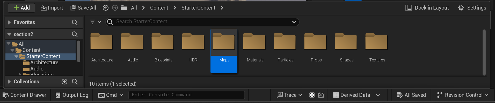This screenshot has height=103, width=495.
Task: Add a new collection with plus icon
Action: coord(64,82)
